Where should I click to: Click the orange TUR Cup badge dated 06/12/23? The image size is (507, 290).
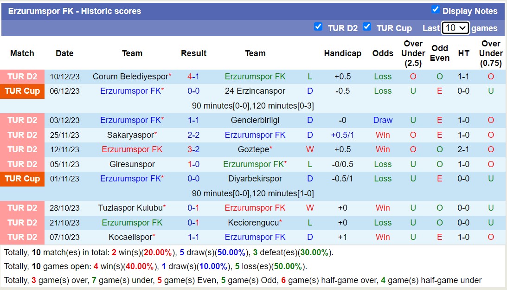coord(22,91)
